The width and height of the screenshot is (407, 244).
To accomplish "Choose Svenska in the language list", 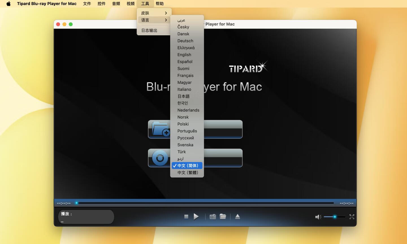I will click(x=187, y=145).
